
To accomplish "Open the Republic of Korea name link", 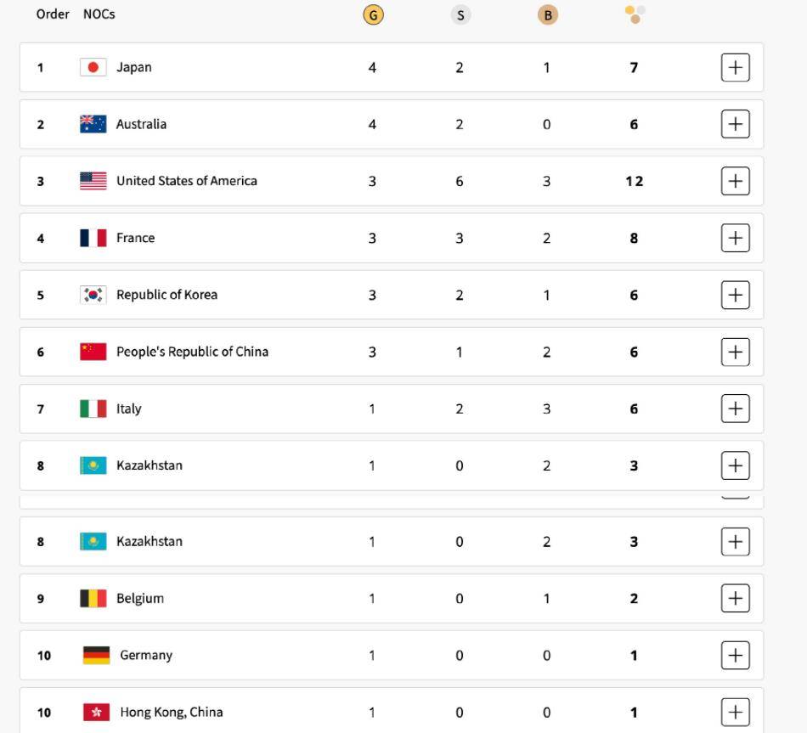I will [x=166, y=295].
